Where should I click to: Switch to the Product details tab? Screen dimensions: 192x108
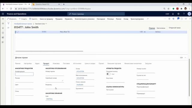click(46, 63)
